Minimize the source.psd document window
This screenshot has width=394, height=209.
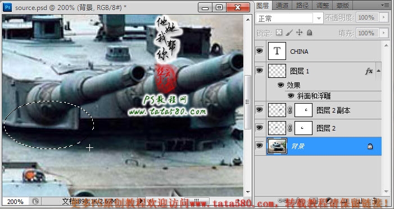click(x=205, y=7)
